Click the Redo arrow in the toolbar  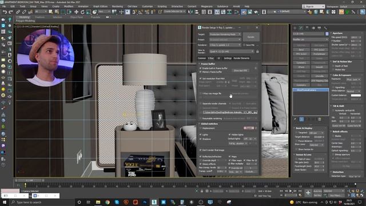(x=11, y=11)
